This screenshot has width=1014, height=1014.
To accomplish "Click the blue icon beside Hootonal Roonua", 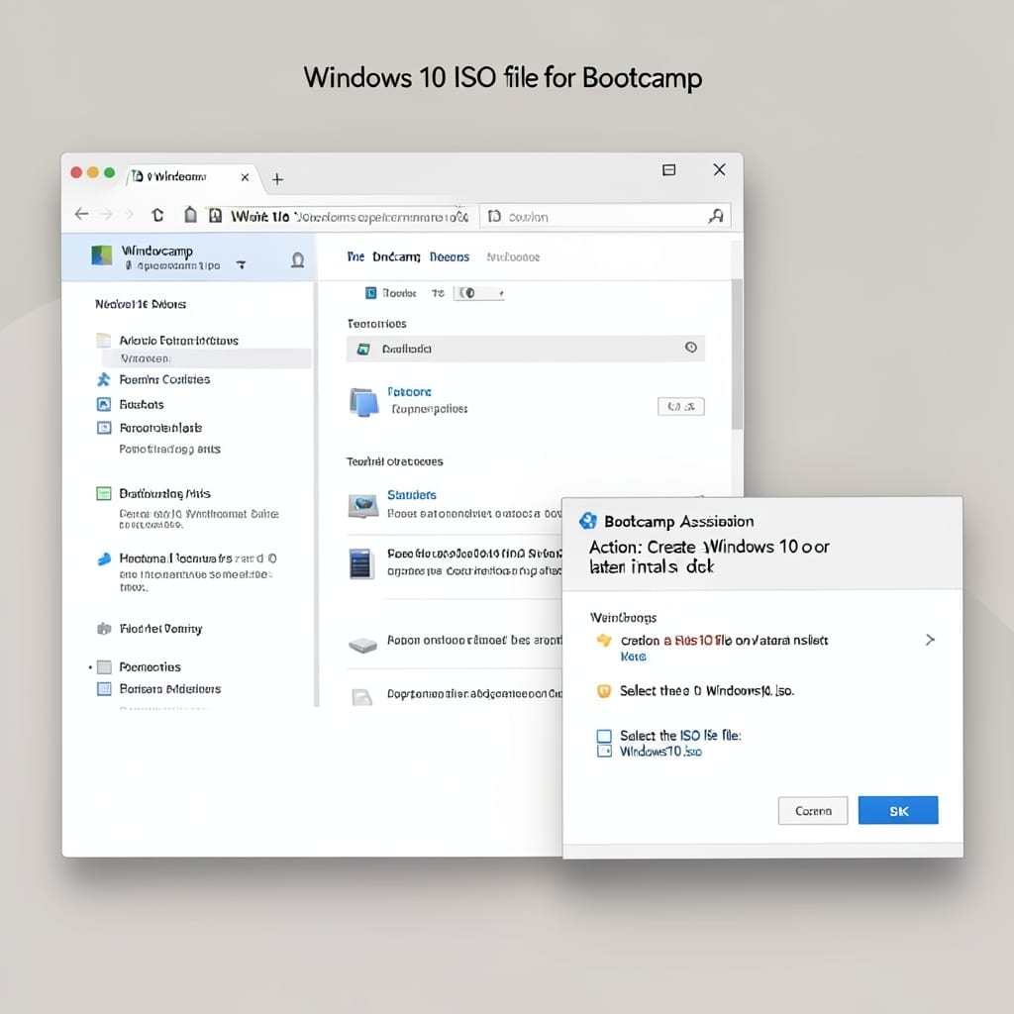I will point(103,558).
